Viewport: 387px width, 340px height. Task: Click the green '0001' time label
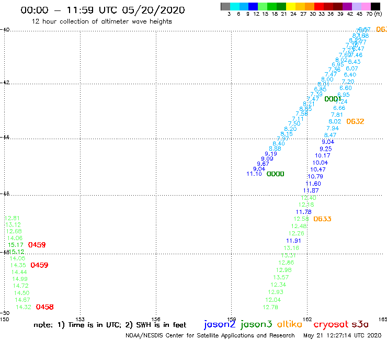333,99
